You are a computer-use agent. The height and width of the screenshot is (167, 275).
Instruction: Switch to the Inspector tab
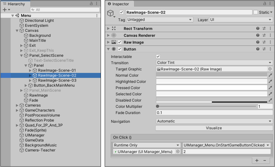120,4
